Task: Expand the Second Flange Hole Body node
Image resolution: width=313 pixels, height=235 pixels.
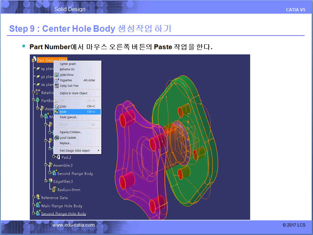Action: click(x=33, y=213)
